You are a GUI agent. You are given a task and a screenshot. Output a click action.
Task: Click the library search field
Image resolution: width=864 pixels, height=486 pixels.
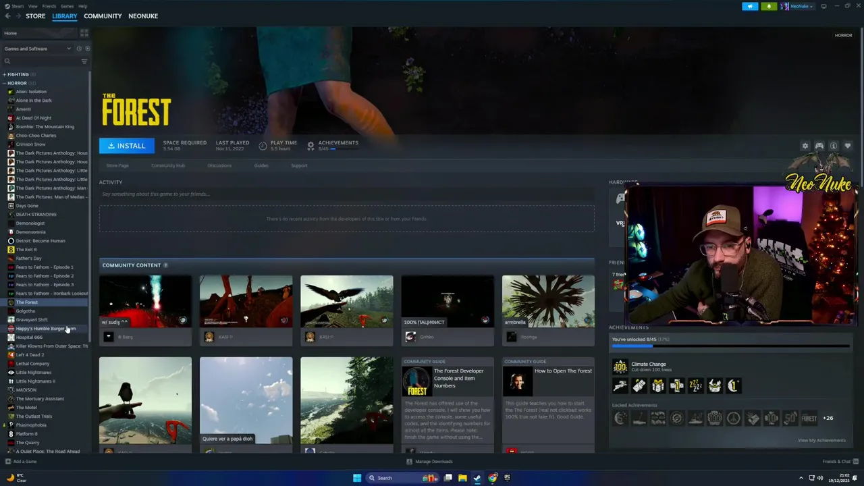[40, 61]
